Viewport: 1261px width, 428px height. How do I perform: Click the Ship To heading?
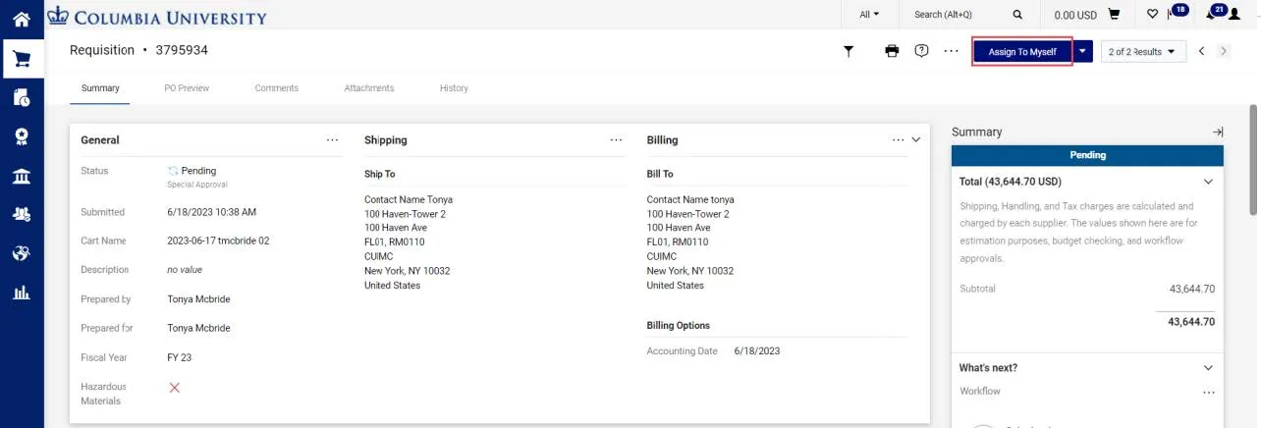379,174
